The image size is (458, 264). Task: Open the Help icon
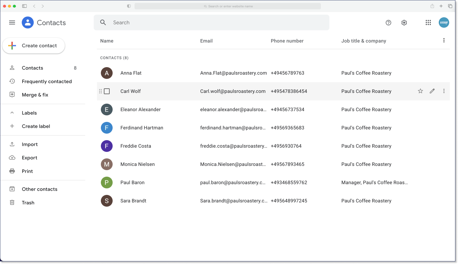tap(388, 22)
